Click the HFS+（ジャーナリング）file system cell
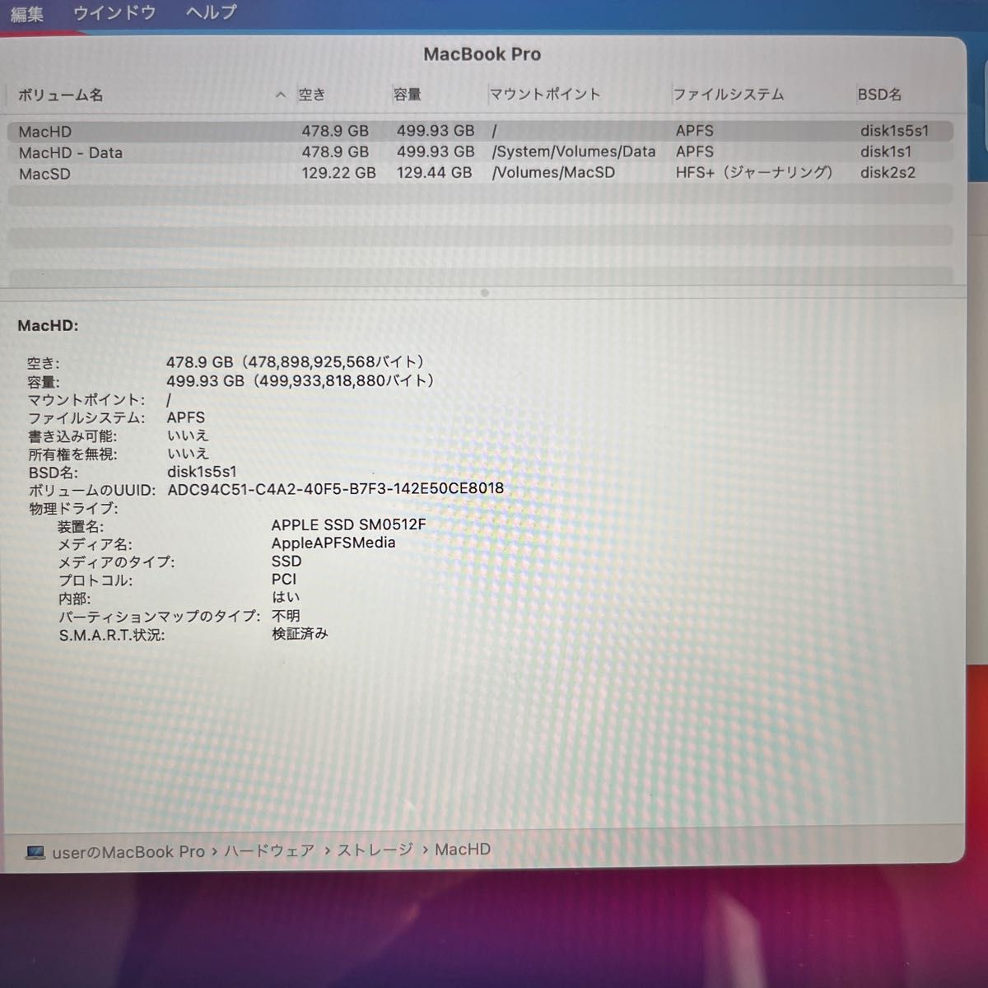Image resolution: width=988 pixels, height=988 pixels. [x=754, y=172]
